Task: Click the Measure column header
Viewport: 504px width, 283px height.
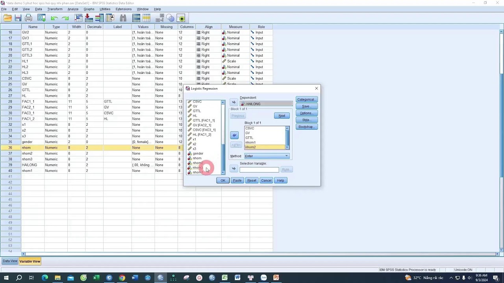Action: [x=235, y=27]
